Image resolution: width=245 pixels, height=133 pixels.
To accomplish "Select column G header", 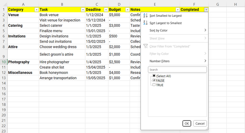I will click(217, 4).
